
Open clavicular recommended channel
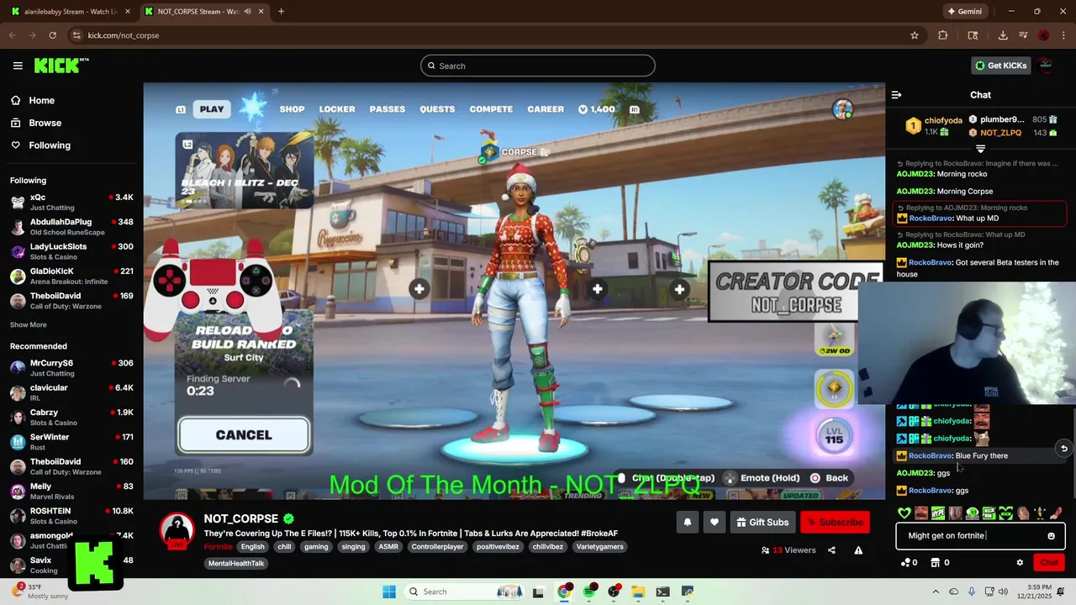pos(71,392)
